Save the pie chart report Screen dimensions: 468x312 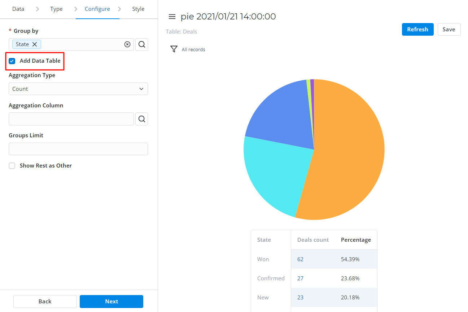click(449, 30)
